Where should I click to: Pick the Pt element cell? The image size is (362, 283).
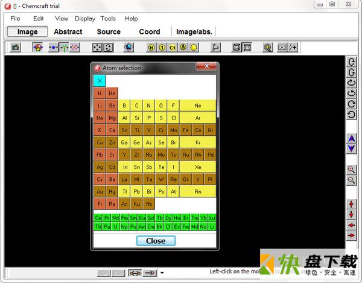[211, 179]
